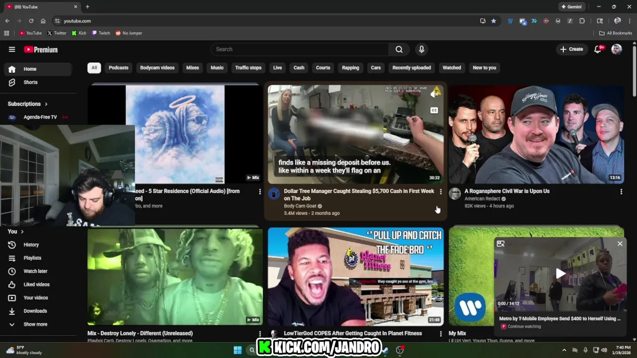Open options menu for Dollar Tree Manager video

[440, 191]
